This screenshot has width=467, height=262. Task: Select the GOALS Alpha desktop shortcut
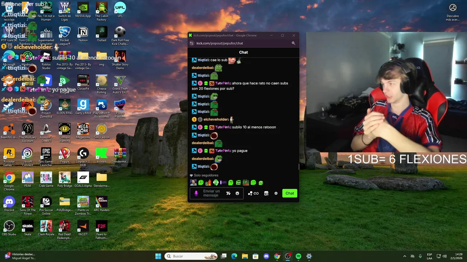[83, 180]
